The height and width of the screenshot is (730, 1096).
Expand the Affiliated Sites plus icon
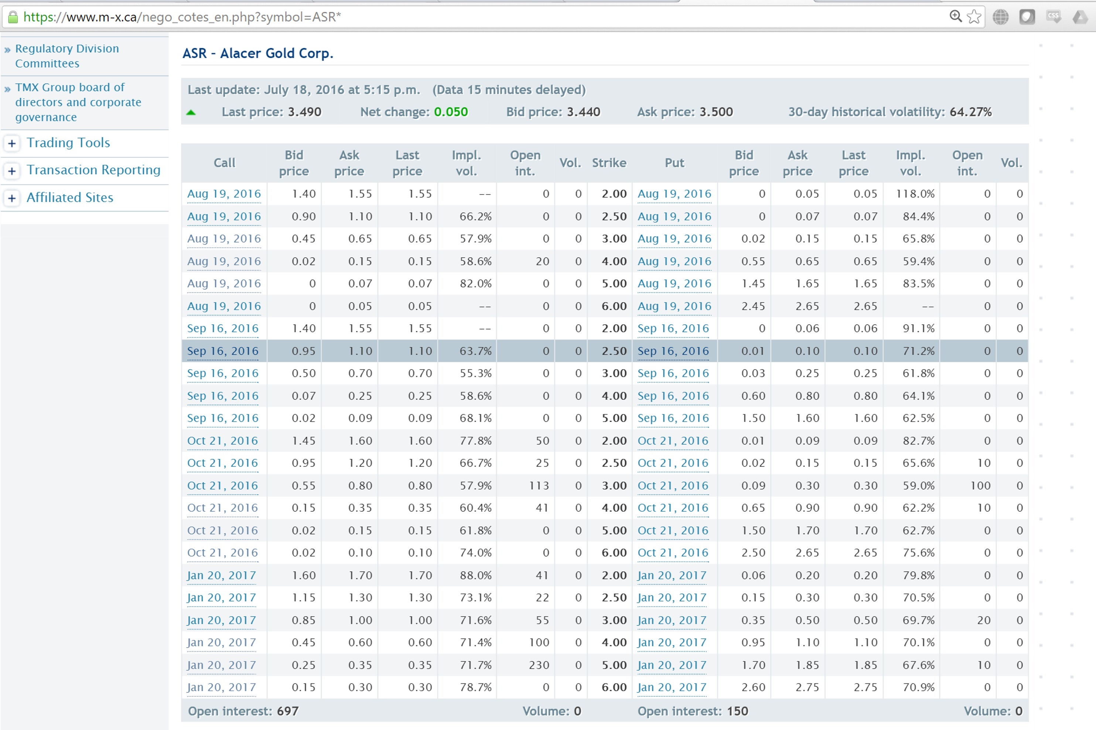click(x=12, y=198)
